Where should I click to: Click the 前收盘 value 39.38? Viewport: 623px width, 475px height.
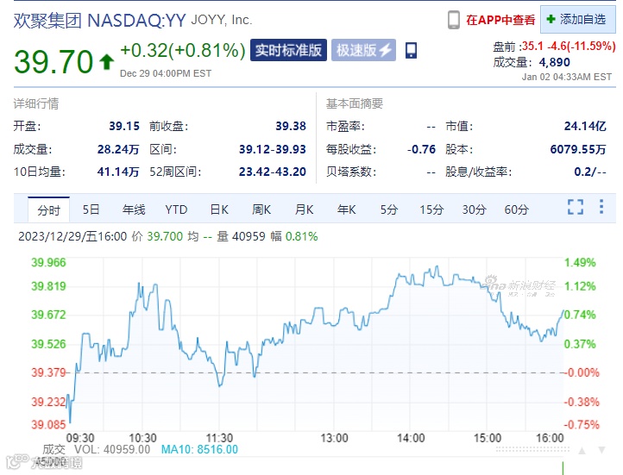pos(291,126)
